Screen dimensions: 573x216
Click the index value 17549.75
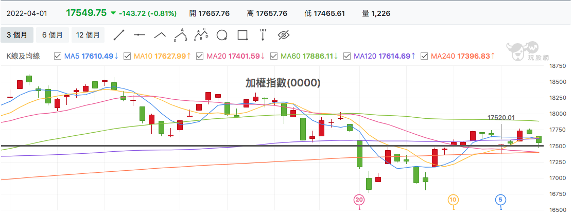[x=86, y=13]
